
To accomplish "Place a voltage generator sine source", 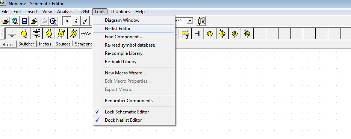I will (48, 33).
